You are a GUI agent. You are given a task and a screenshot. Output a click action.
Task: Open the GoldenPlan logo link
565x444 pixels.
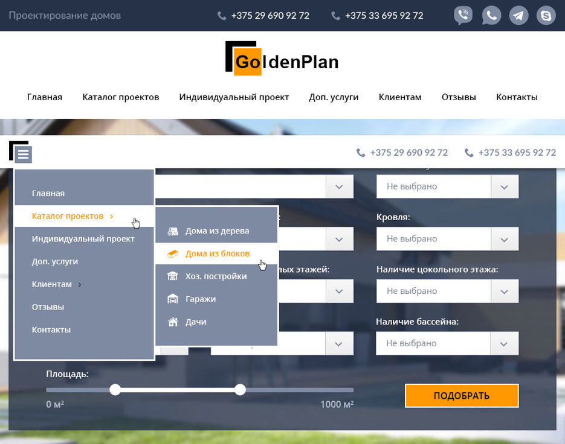click(x=282, y=59)
